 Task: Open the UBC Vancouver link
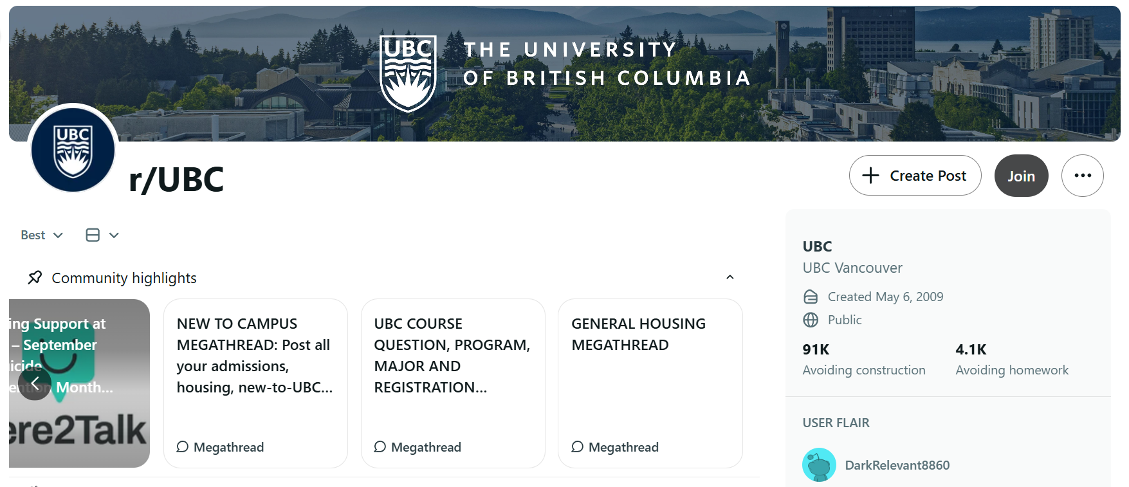[852, 268]
